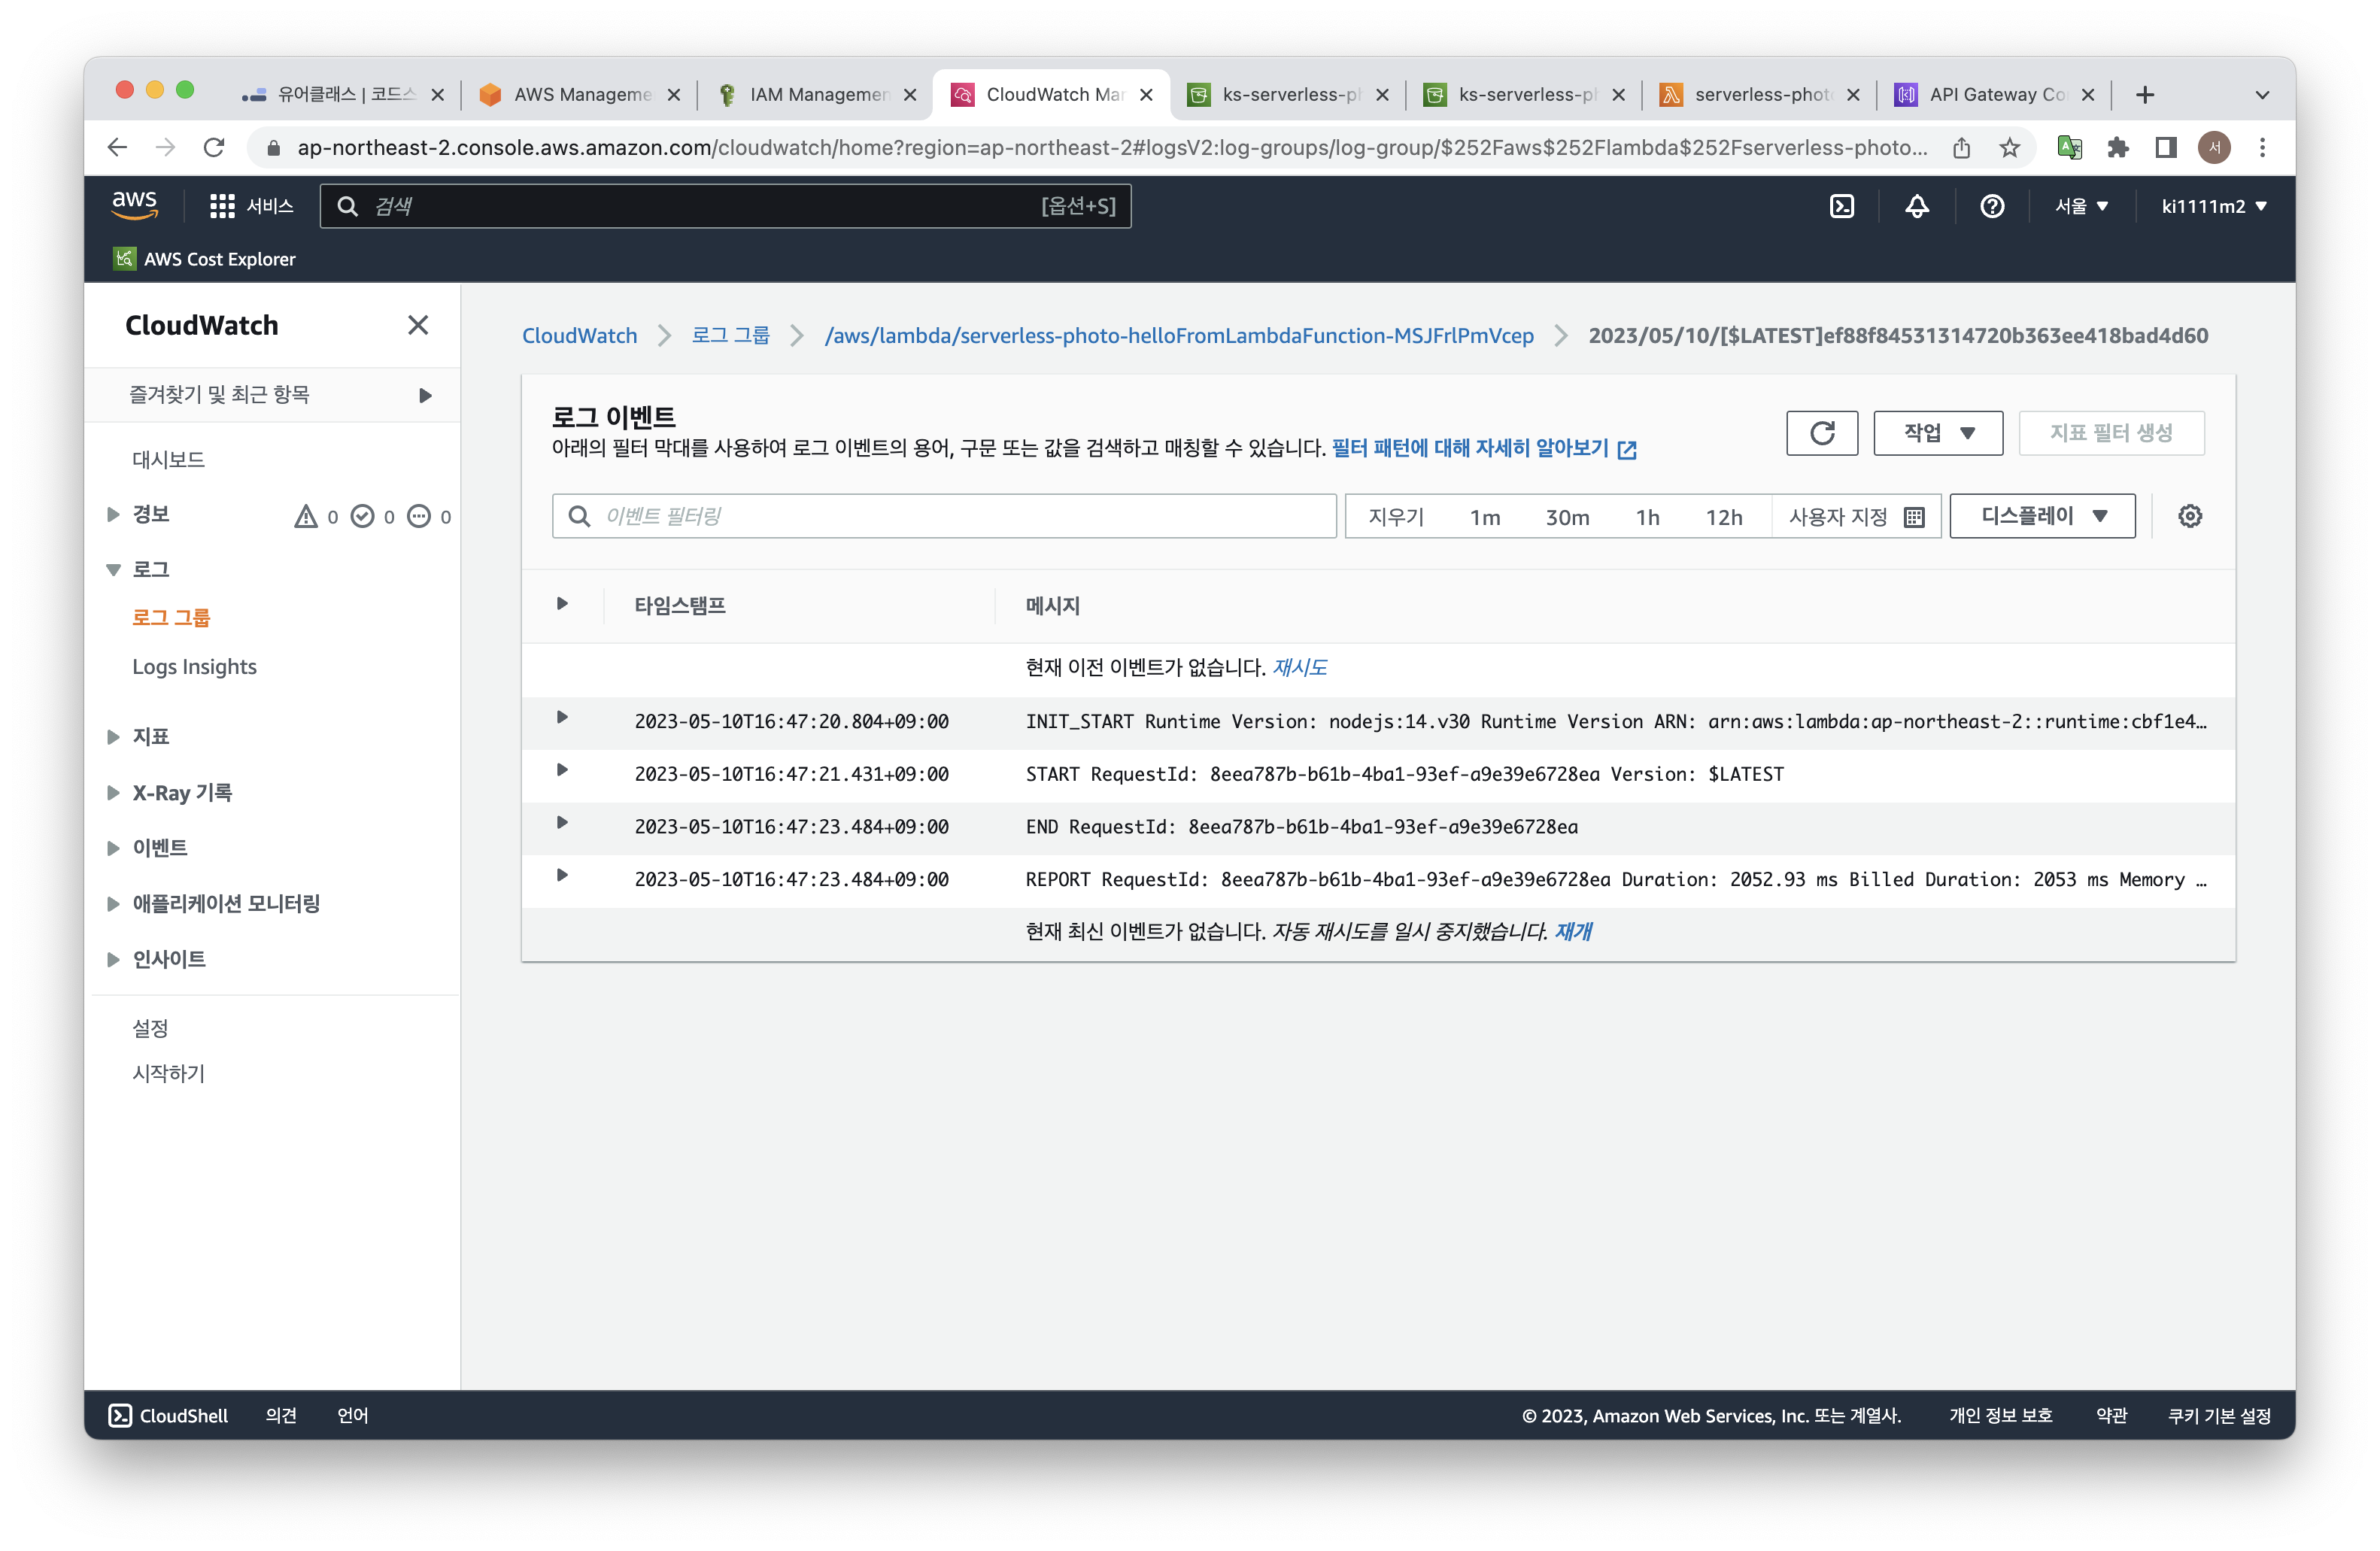Viewport: 2380px width, 1551px height.
Task: Click the alarm triangle in-alarm count
Action: click(316, 516)
